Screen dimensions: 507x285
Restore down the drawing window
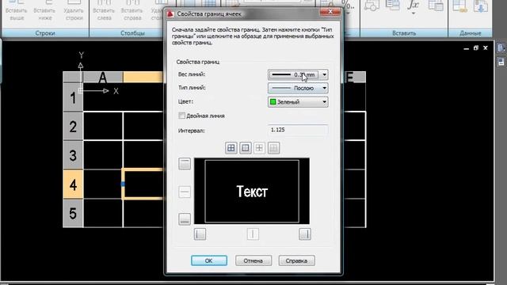coord(475,48)
